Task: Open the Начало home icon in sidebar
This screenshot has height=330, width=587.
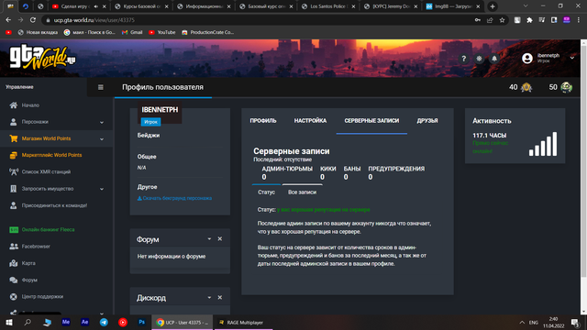Action: click(14, 105)
